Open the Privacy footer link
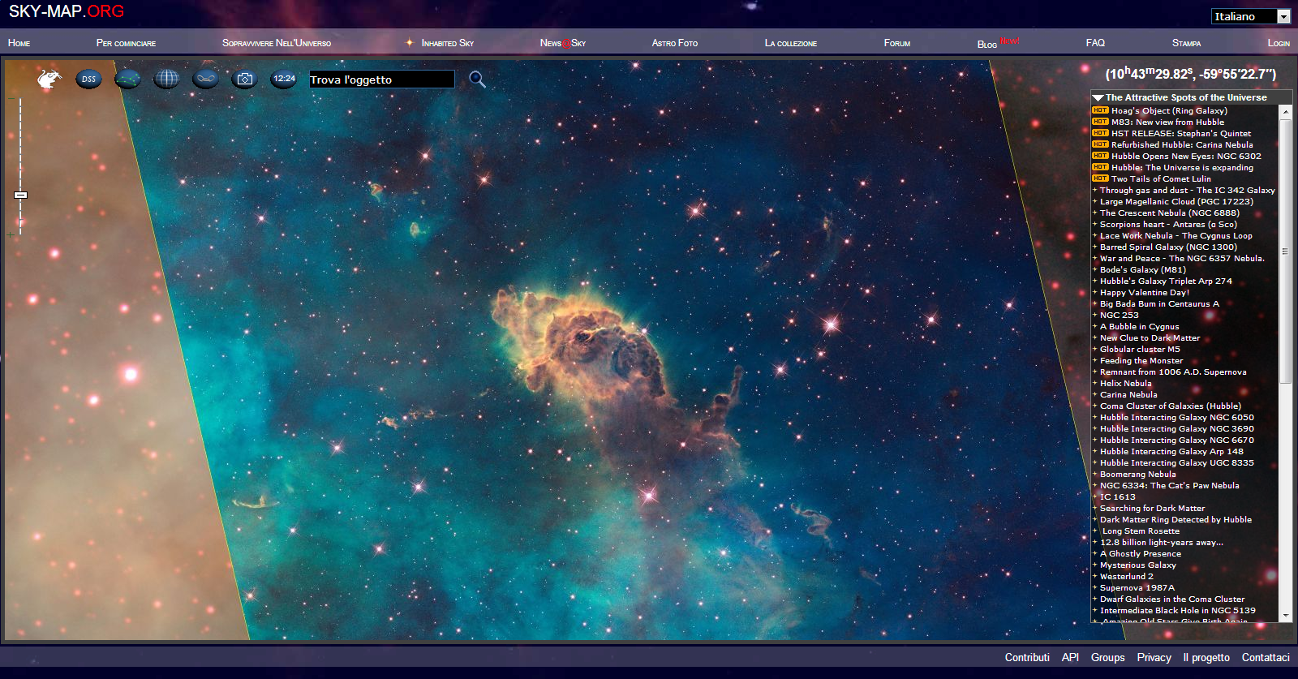Image resolution: width=1298 pixels, height=679 pixels. point(1154,657)
